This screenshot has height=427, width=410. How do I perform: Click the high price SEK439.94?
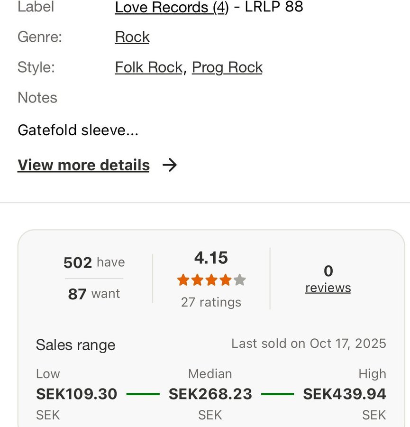coord(345,394)
